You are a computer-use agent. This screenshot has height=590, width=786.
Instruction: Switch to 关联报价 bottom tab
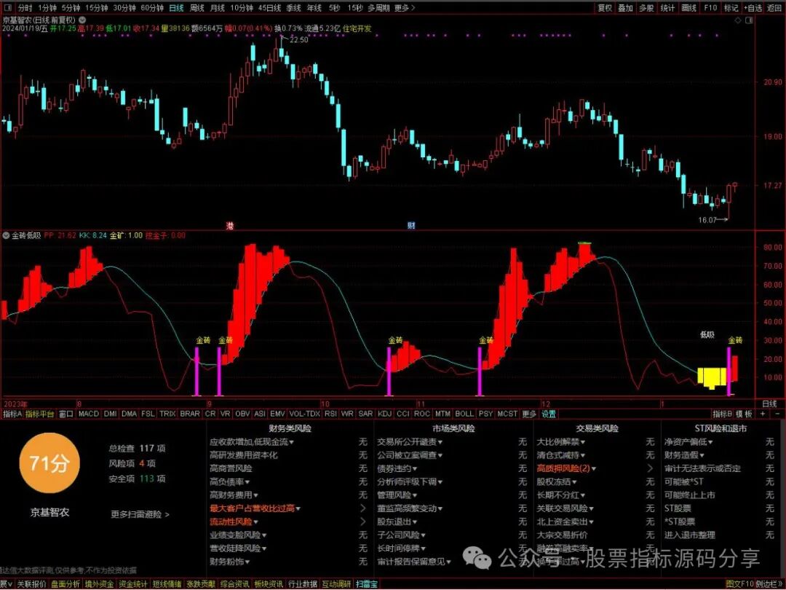[31, 584]
